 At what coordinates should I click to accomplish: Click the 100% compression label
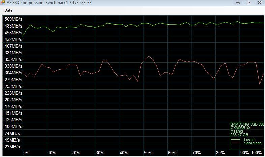click(256, 153)
